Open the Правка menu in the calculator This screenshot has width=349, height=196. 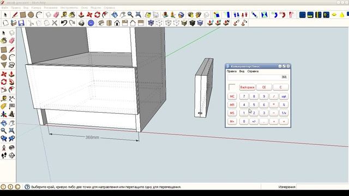click(x=231, y=71)
